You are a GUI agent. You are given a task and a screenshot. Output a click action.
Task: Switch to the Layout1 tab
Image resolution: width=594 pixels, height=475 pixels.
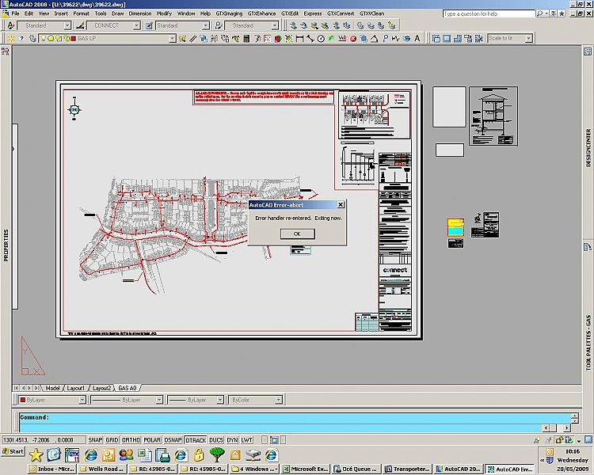point(75,388)
